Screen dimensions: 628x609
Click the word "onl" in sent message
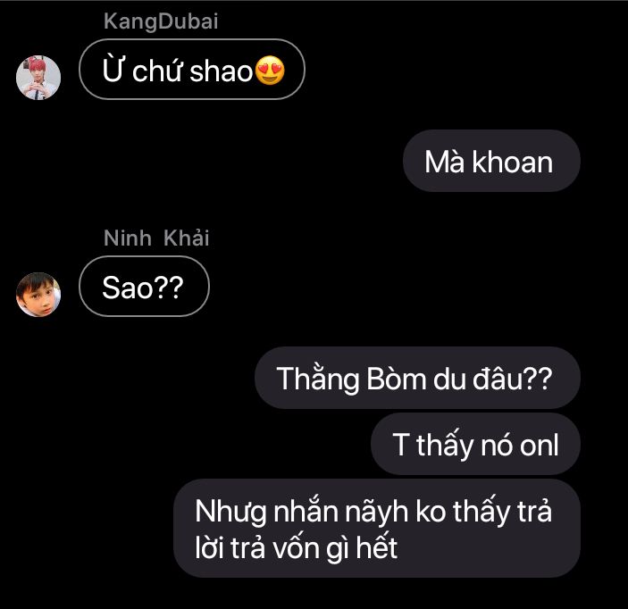(x=539, y=445)
